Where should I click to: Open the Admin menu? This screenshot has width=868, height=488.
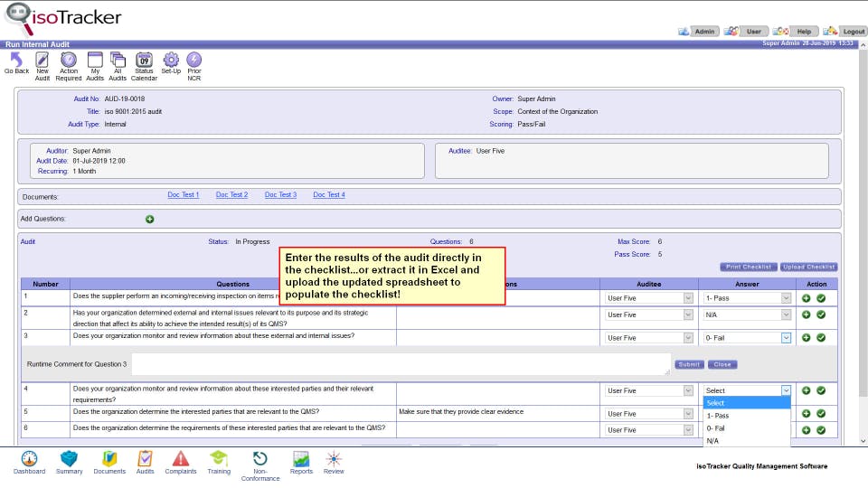point(699,32)
